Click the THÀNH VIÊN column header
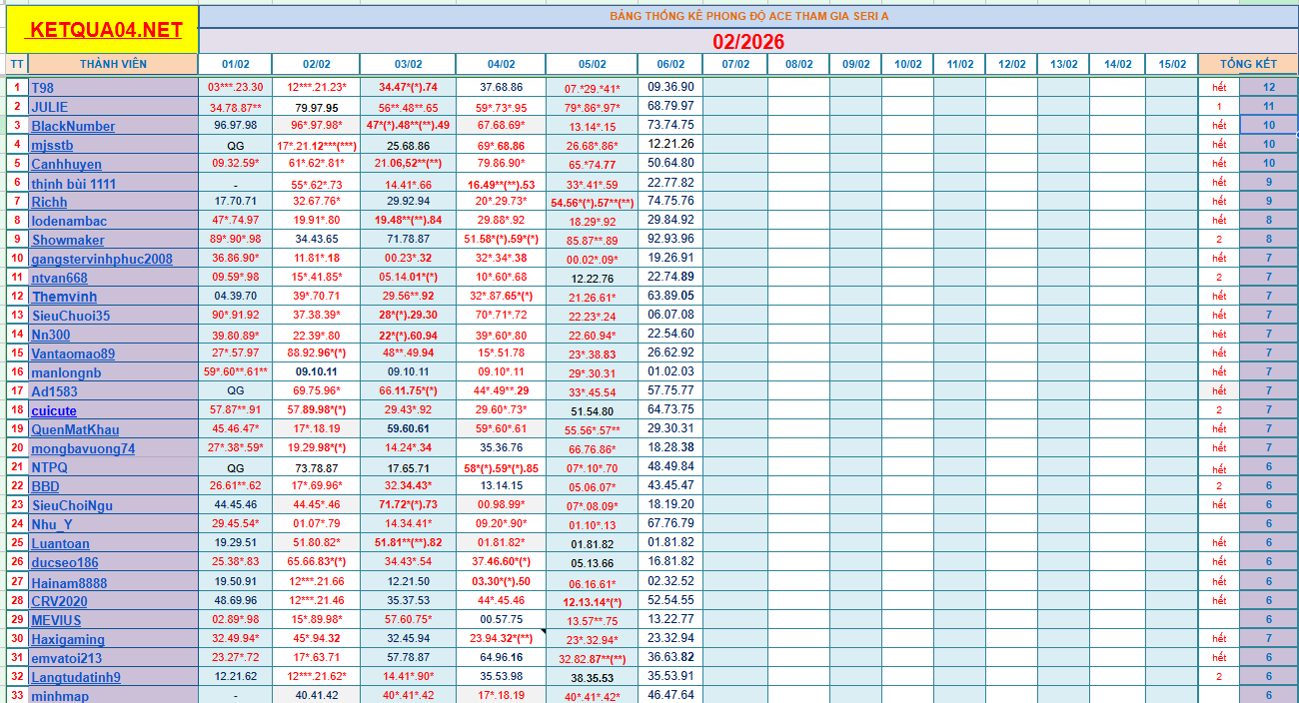Viewport: 1299px width, 703px height. click(x=113, y=64)
